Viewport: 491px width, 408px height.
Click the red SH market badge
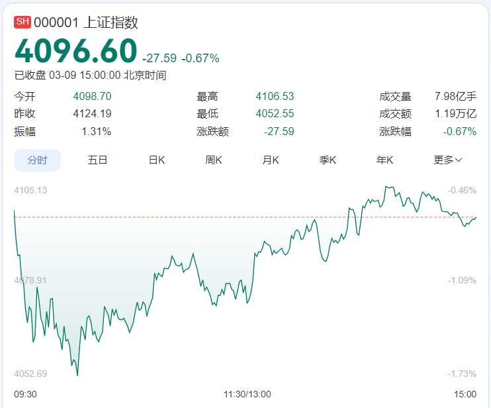pyautogui.click(x=22, y=22)
